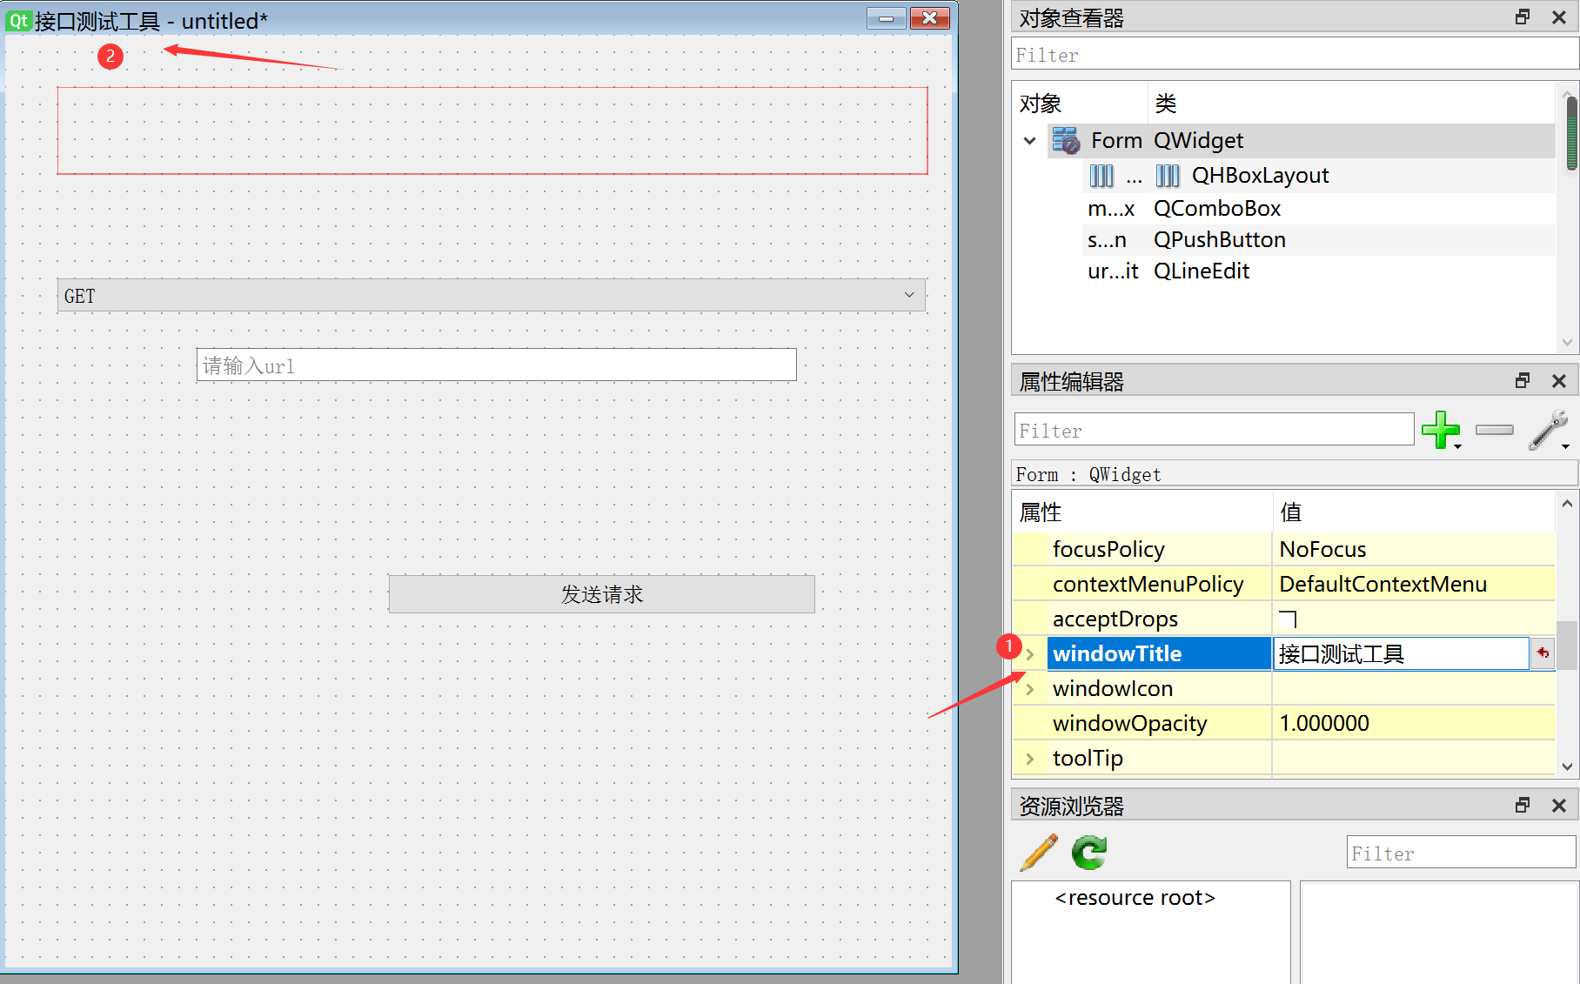1580x984 pixels.
Task: Select the windowTitle property name
Action: tap(1117, 653)
